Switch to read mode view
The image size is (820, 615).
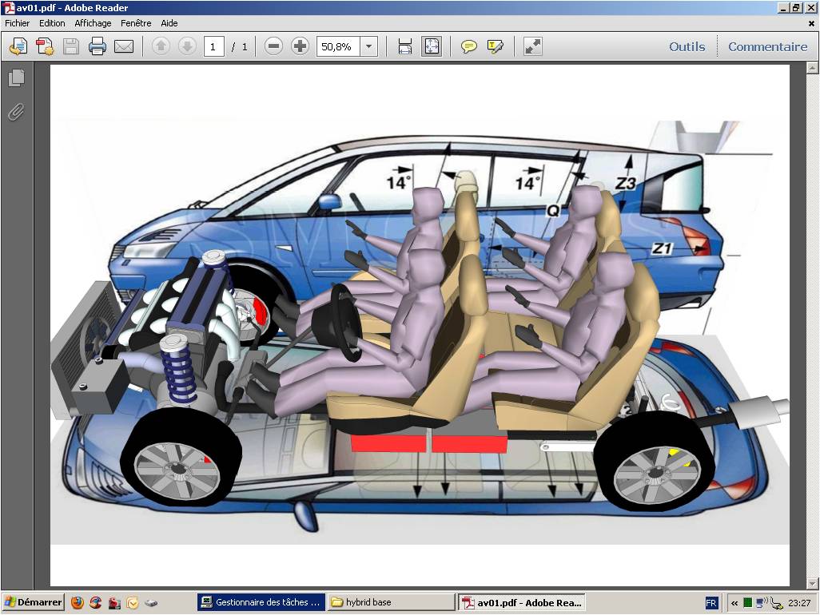[533, 46]
